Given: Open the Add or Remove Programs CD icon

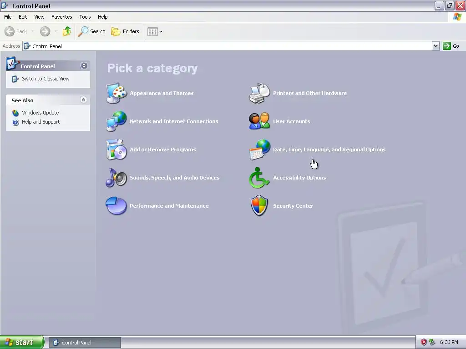Looking at the screenshot, I should pos(116,149).
